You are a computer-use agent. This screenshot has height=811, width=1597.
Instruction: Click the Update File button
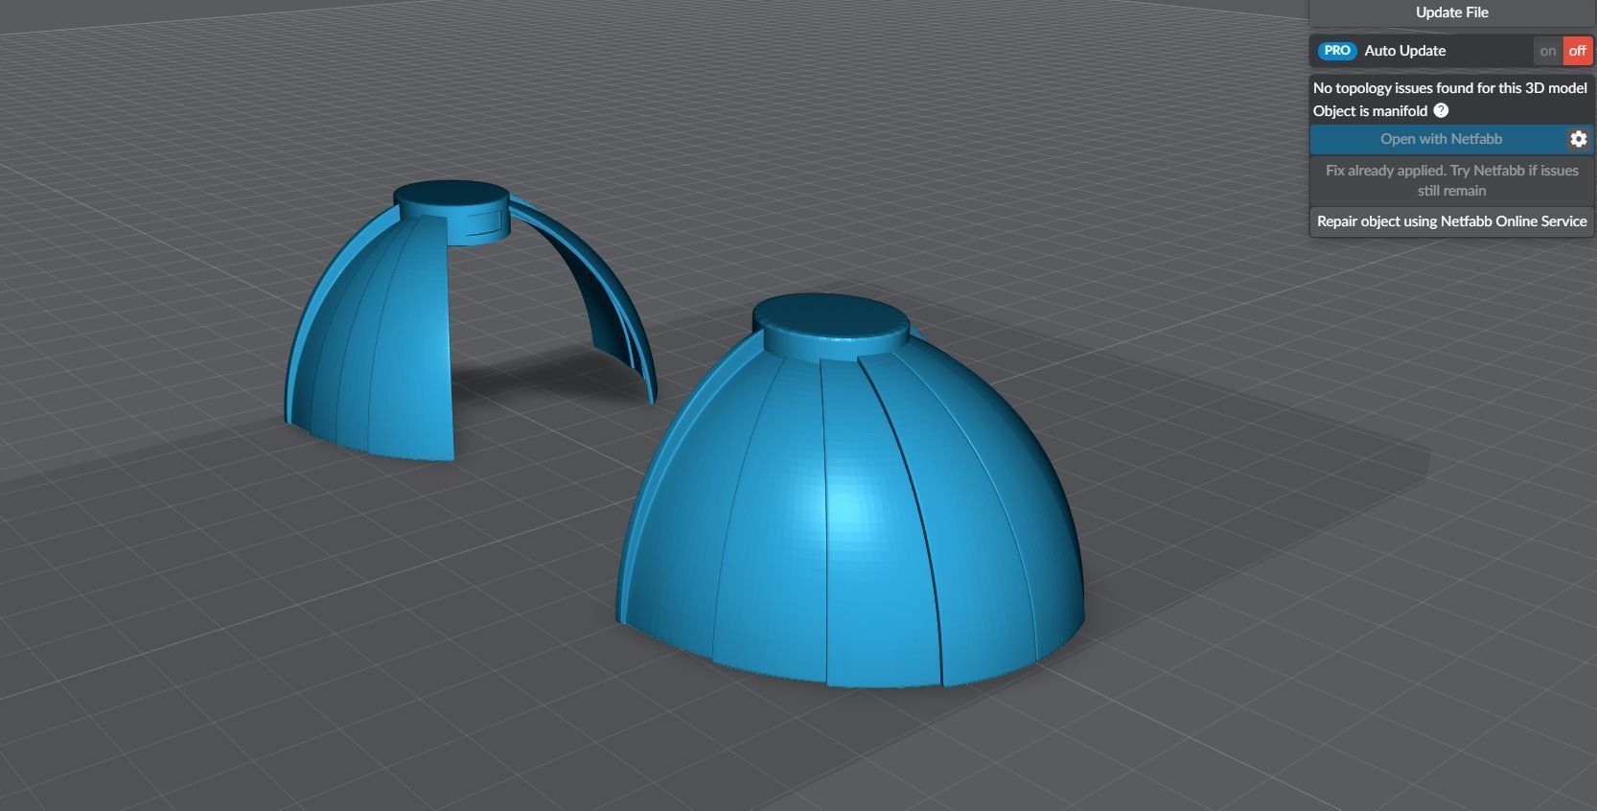coord(1451,12)
